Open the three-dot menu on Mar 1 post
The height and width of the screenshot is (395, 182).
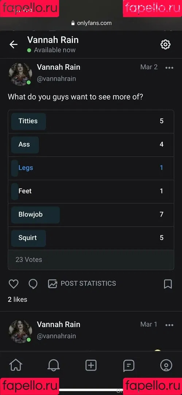click(169, 325)
